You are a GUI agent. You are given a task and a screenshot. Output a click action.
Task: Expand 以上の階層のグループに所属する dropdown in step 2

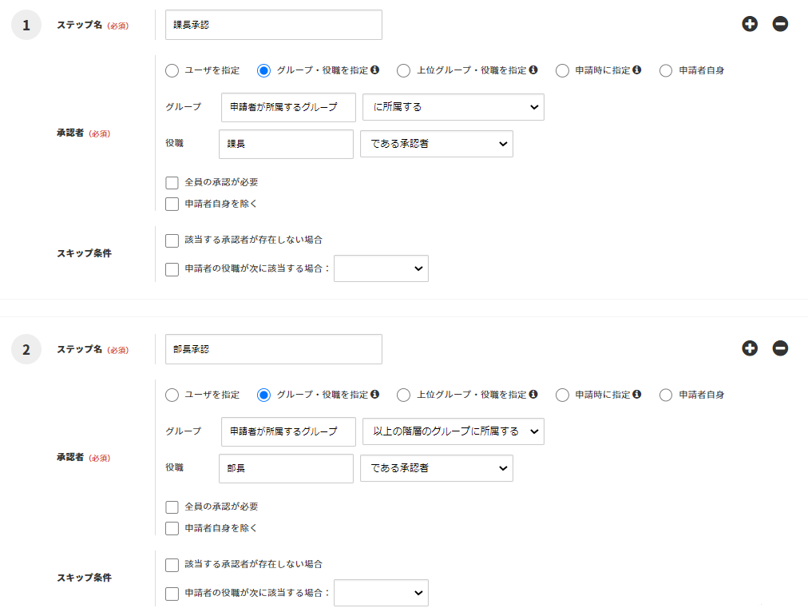453,431
